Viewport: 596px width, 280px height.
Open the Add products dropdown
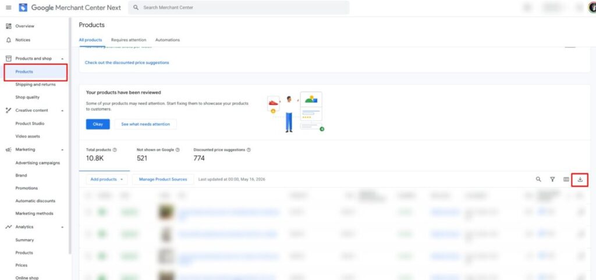(107, 179)
